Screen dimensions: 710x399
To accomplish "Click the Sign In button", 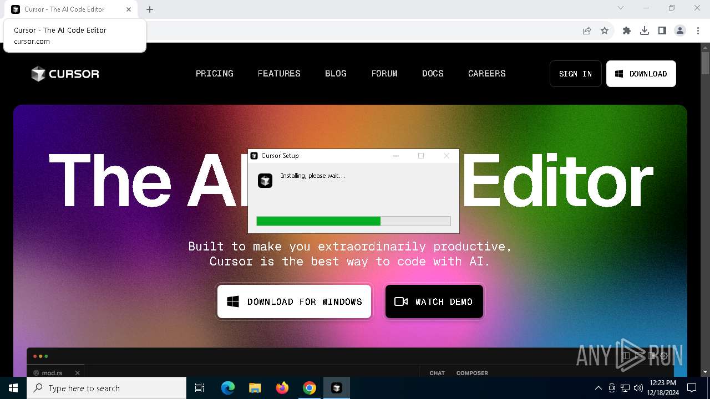I will coord(575,74).
